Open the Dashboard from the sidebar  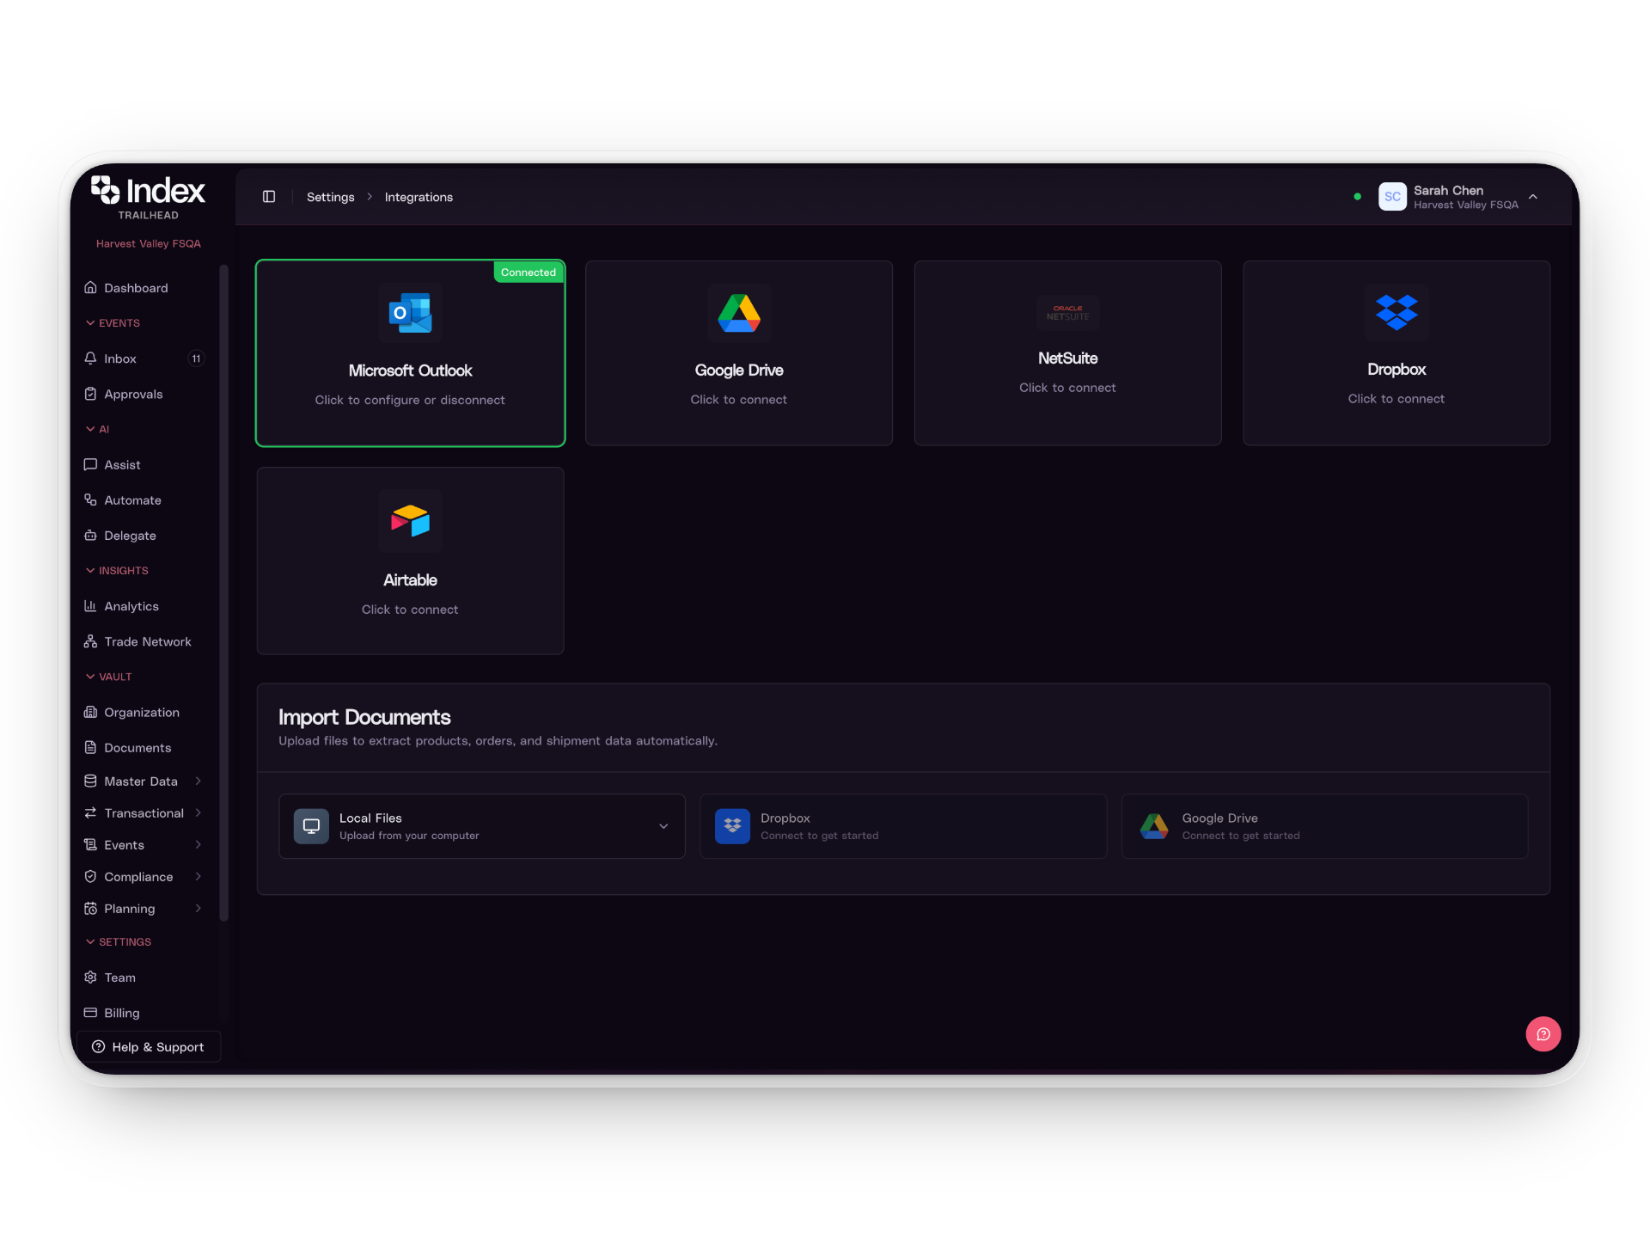[136, 287]
